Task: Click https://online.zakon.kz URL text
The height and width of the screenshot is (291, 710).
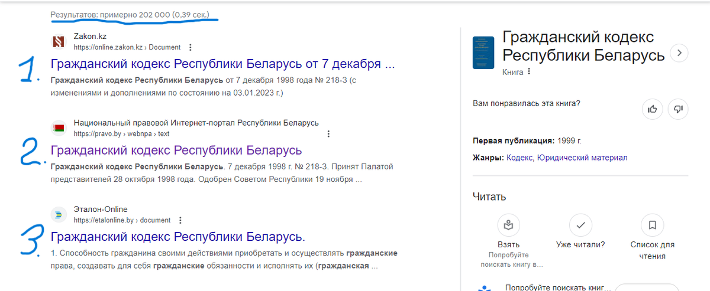Action: (x=127, y=47)
